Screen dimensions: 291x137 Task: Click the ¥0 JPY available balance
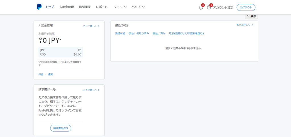coord(50,41)
